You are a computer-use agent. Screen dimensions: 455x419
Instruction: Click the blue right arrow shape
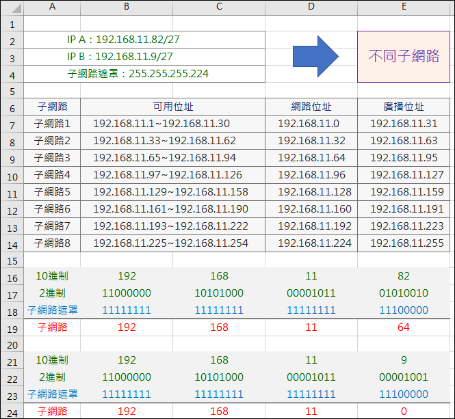point(315,56)
